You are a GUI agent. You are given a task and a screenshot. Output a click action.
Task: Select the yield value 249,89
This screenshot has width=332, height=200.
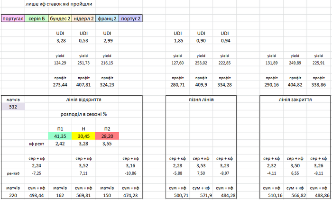coord(295,63)
